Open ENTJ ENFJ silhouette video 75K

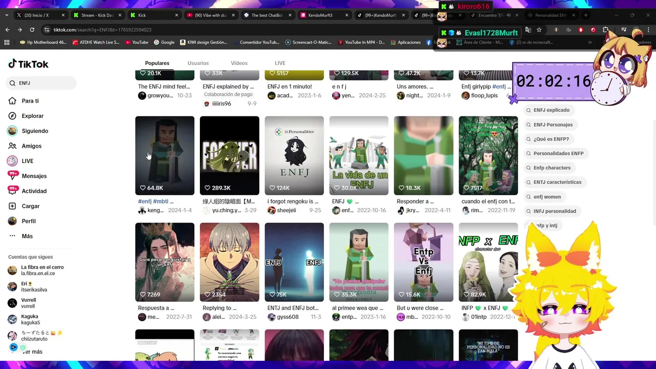click(x=294, y=262)
